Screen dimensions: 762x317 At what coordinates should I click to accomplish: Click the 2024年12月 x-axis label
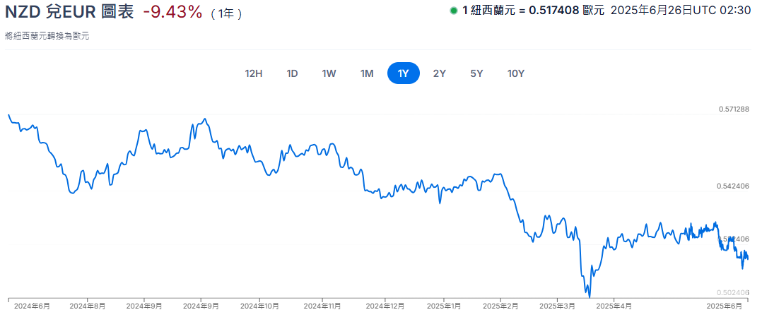tap(386, 306)
